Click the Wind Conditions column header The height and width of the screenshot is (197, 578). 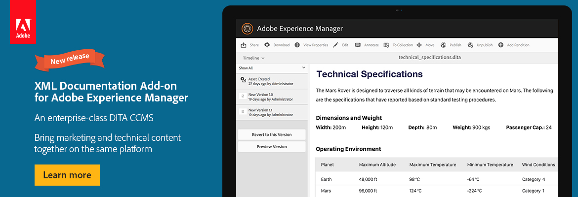point(538,164)
